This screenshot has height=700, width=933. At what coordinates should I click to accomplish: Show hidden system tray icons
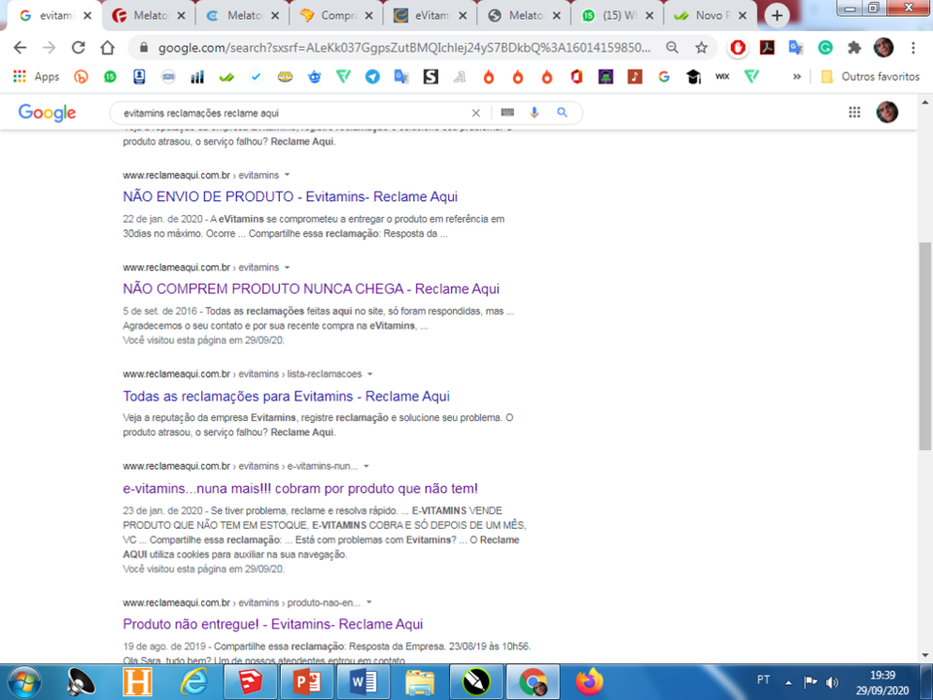[788, 682]
